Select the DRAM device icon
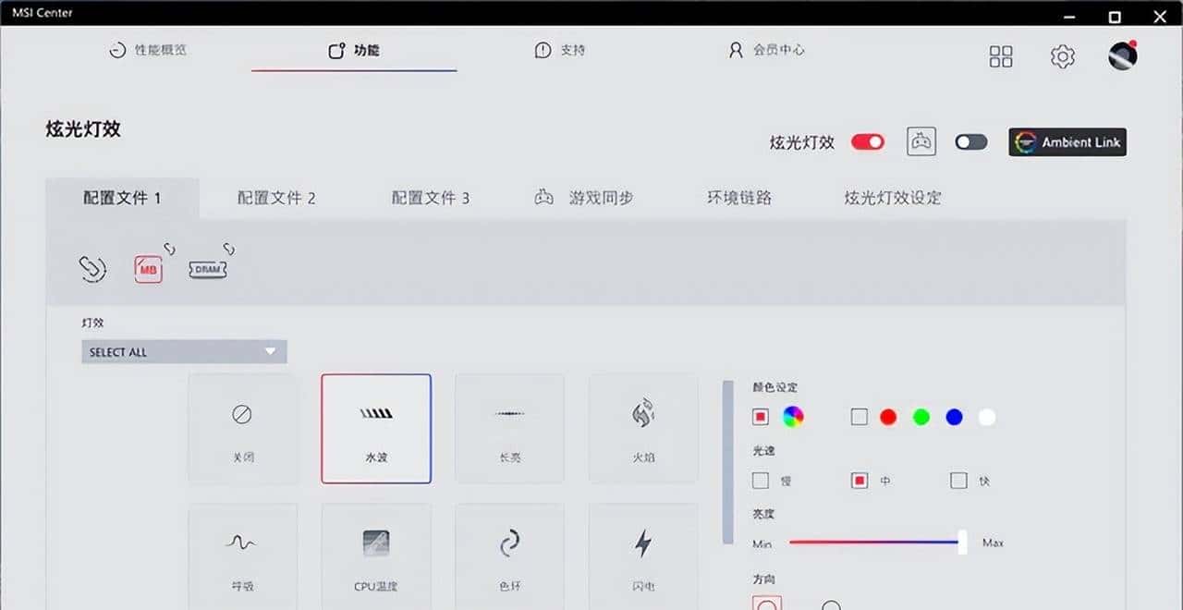 207,268
